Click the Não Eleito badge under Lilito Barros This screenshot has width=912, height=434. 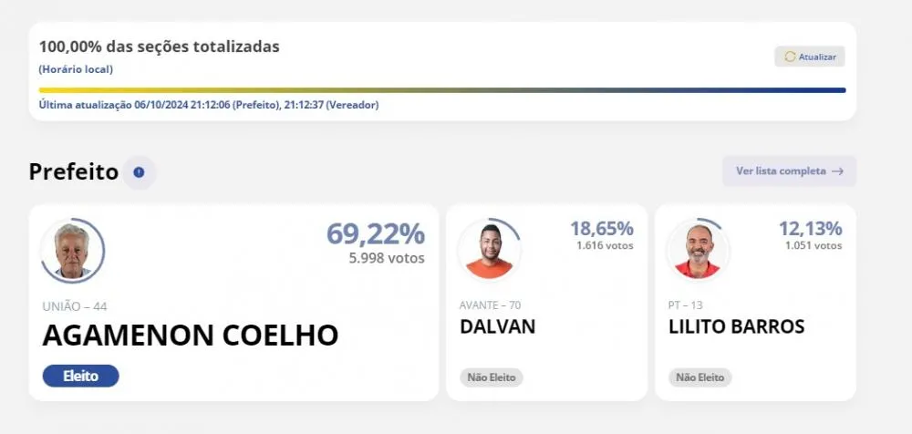(x=700, y=377)
